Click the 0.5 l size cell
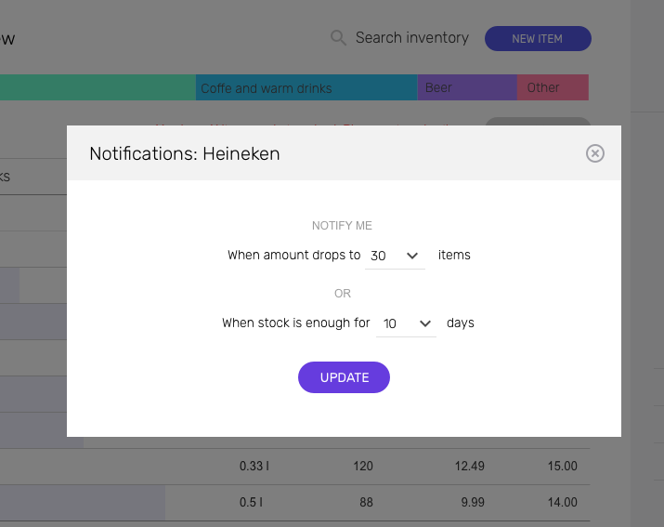This screenshot has width=664, height=527. tap(251, 503)
